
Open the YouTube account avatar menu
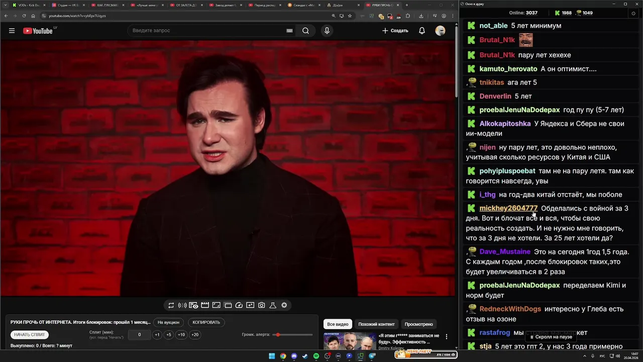(440, 31)
